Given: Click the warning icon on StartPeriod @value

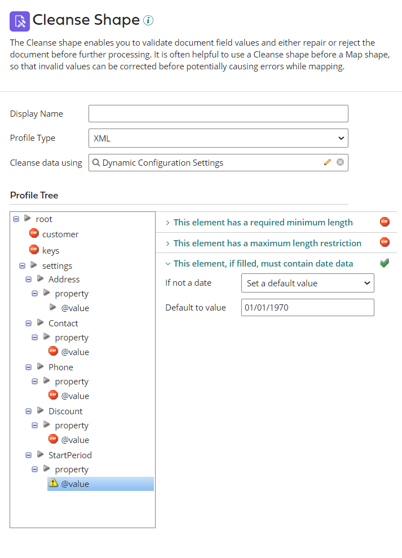Looking at the screenshot, I should point(55,484).
